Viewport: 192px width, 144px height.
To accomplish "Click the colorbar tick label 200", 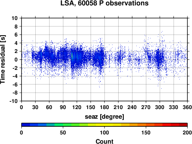I will point(187,132).
